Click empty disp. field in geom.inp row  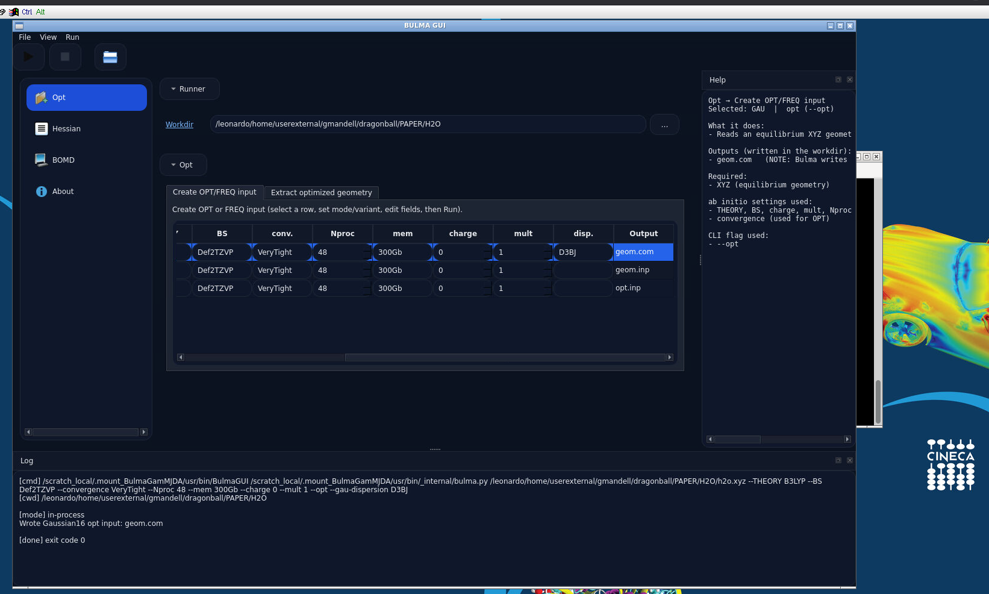(584, 270)
